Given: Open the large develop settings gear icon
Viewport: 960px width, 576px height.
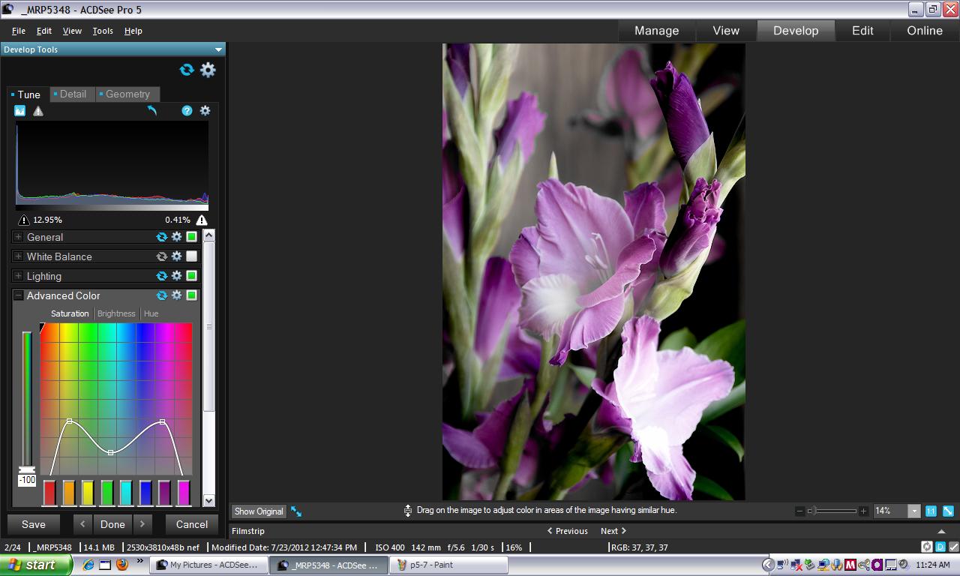Looking at the screenshot, I should click(208, 70).
